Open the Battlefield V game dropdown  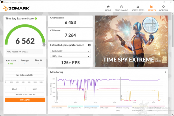[70, 51]
